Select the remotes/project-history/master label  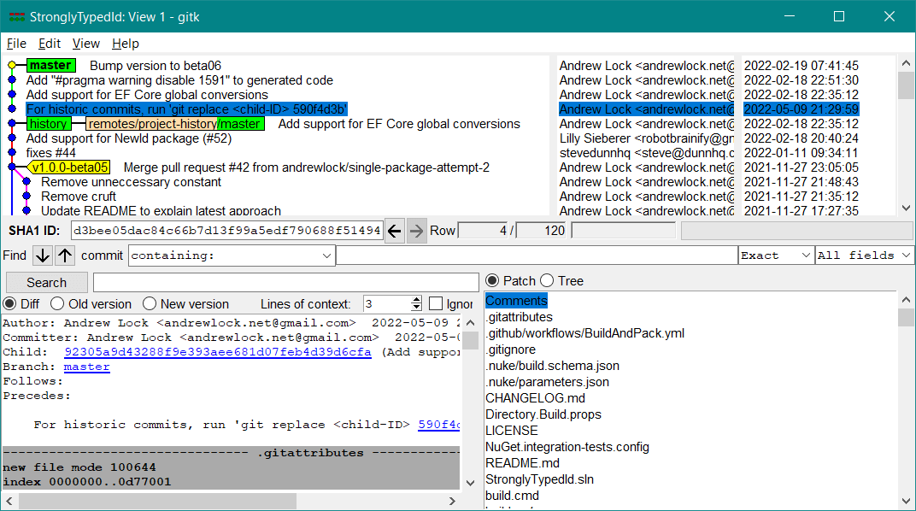click(x=175, y=124)
